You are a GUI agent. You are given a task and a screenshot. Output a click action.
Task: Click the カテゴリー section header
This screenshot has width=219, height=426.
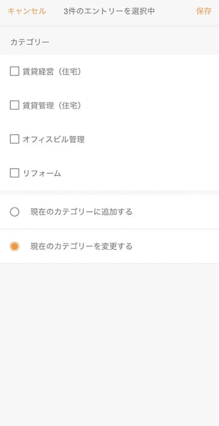point(30,42)
